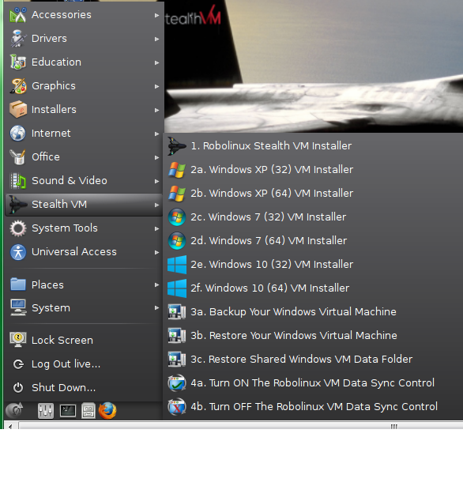463x486 pixels.
Task: Click Shut Down... entry
Action: (84, 388)
